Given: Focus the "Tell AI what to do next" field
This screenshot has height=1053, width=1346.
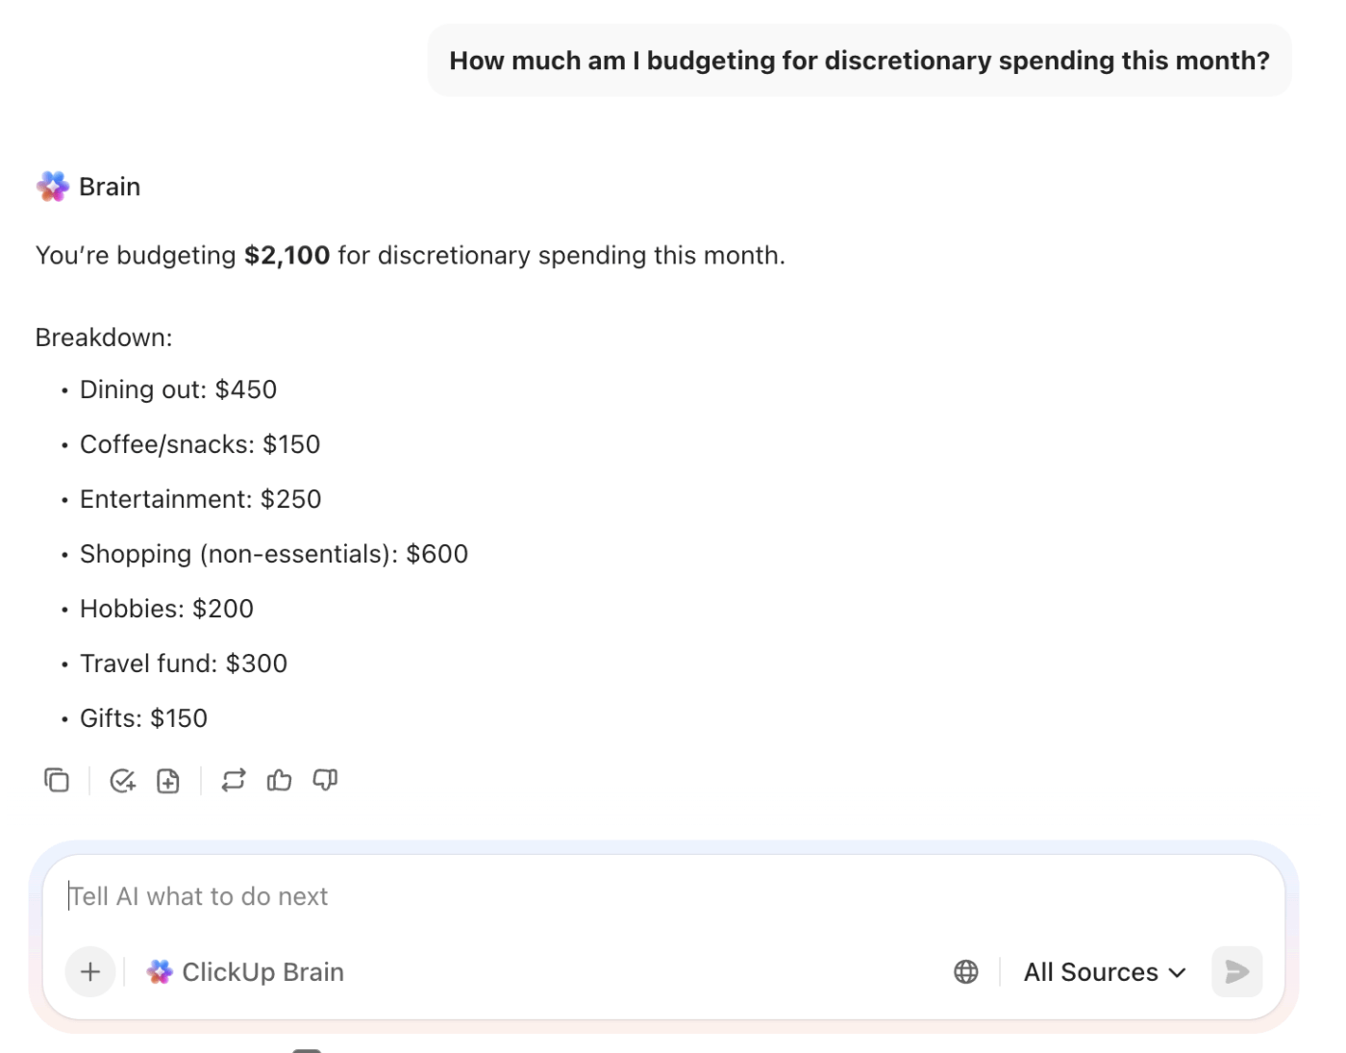Looking at the screenshot, I should (x=577, y=896).
